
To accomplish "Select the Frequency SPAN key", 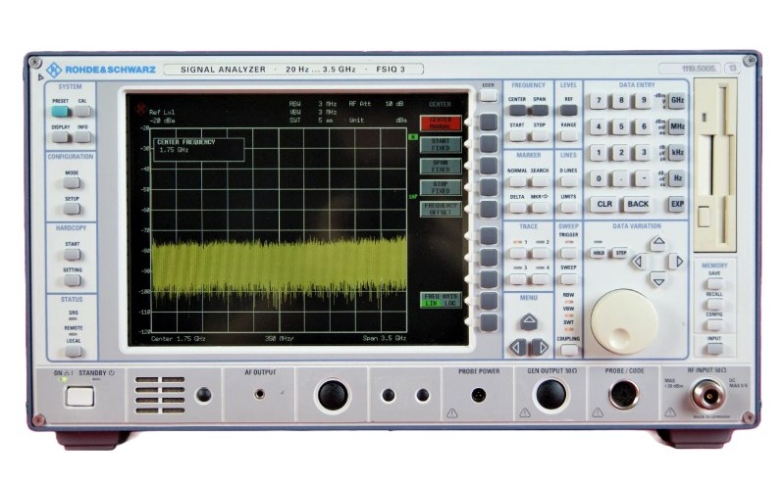I will (540, 111).
